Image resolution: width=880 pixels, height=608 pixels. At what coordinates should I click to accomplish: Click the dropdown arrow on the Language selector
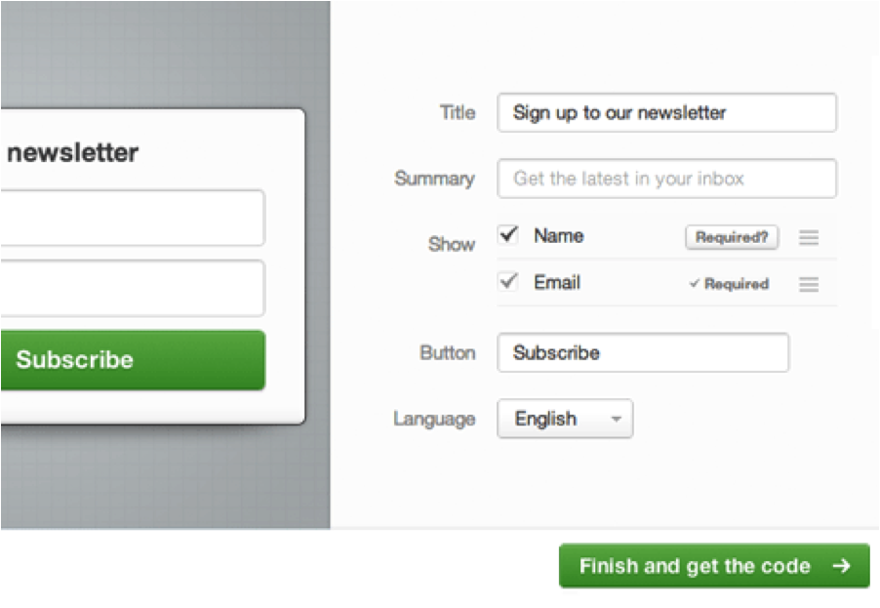[617, 419]
